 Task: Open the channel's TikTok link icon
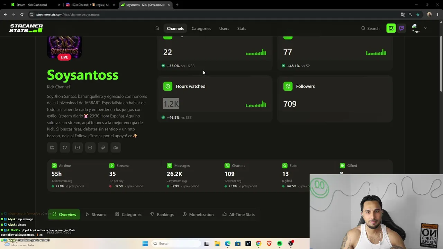(x=103, y=148)
